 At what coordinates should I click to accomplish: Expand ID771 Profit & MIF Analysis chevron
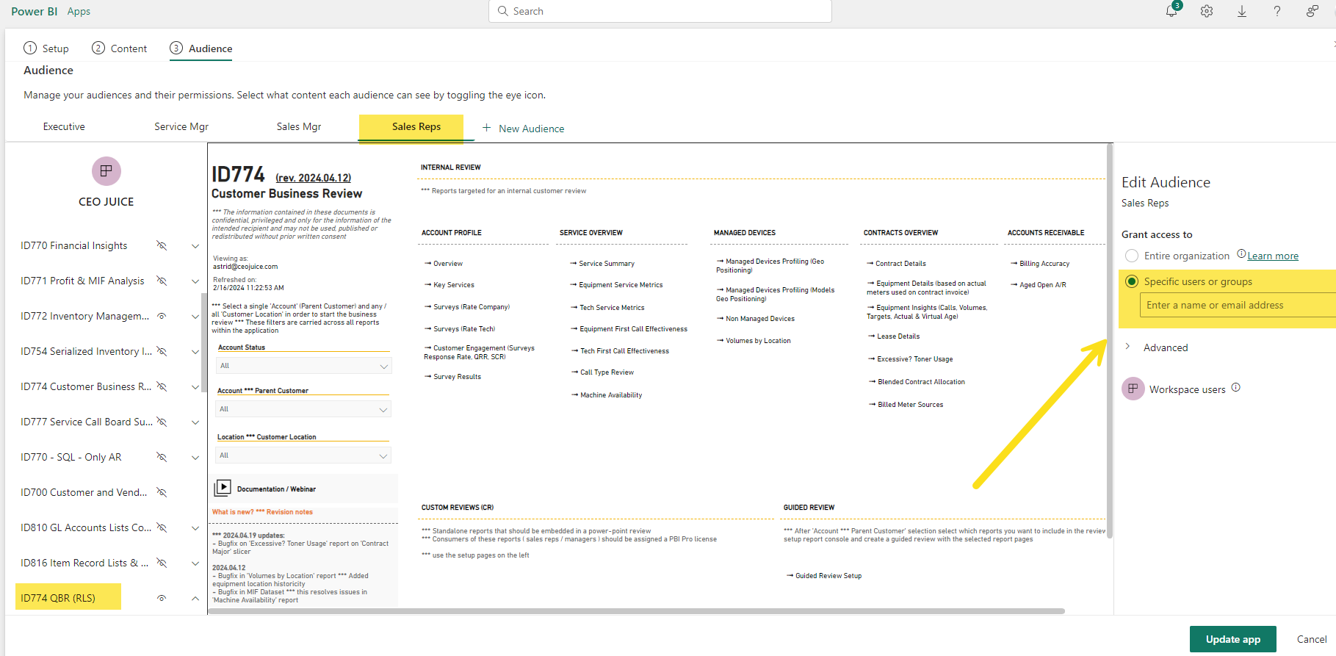click(x=195, y=281)
